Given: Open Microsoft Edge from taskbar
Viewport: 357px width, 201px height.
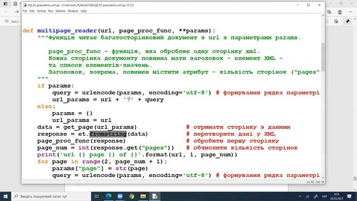Looking at the screenshot, I should 108,196.
